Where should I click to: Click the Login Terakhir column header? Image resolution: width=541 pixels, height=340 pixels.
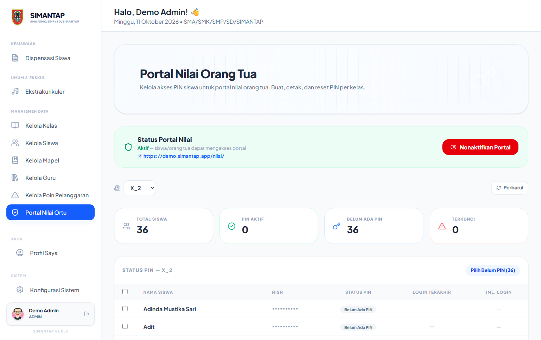click(x=432, y=292)
